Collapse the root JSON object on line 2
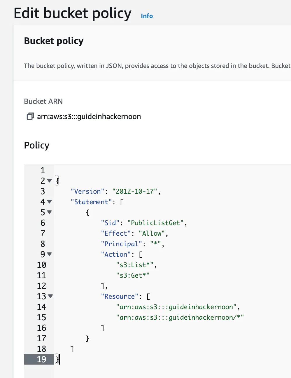 pos(50,181)
